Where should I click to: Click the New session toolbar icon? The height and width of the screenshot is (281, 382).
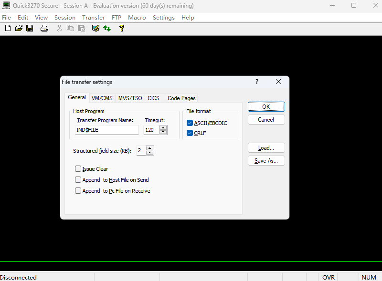(x=8, y=28)
